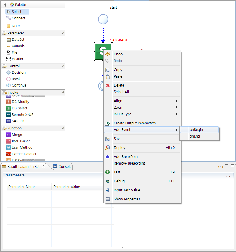Pin the Invoke palette drawer
This screenshot has width=236, height=252.
click(x=63, y=93)
